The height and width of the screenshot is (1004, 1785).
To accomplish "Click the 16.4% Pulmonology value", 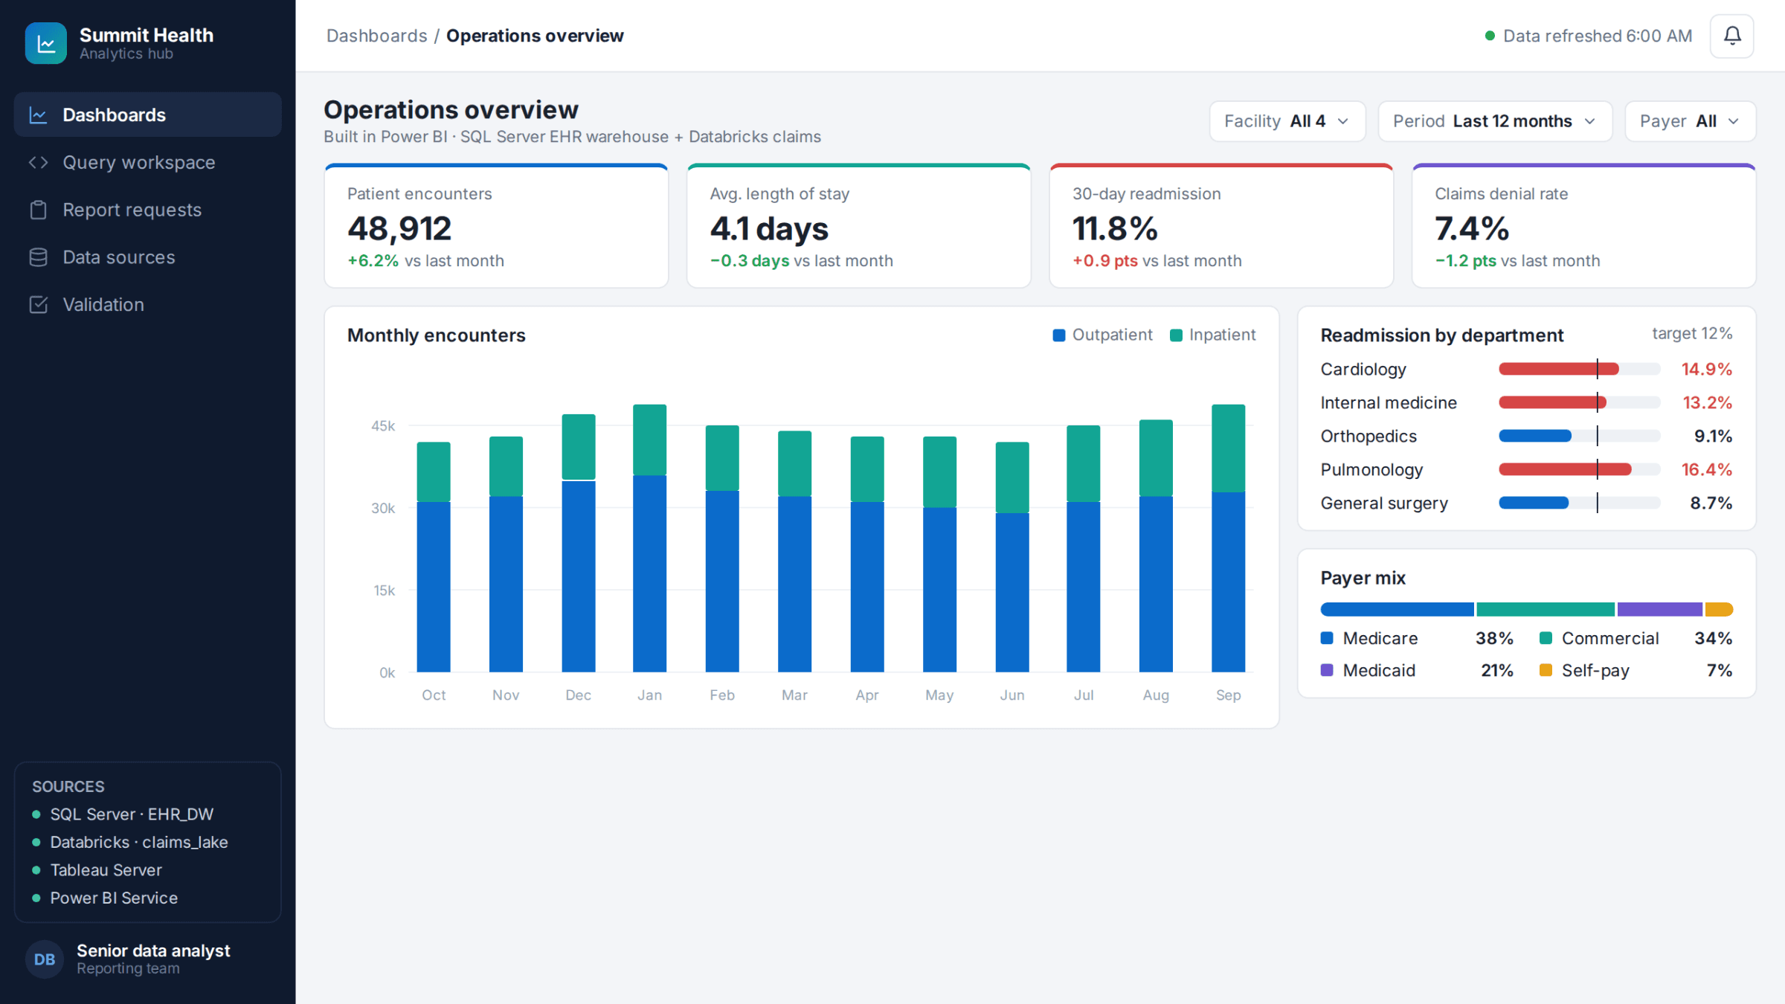I will pos(1706,469).
